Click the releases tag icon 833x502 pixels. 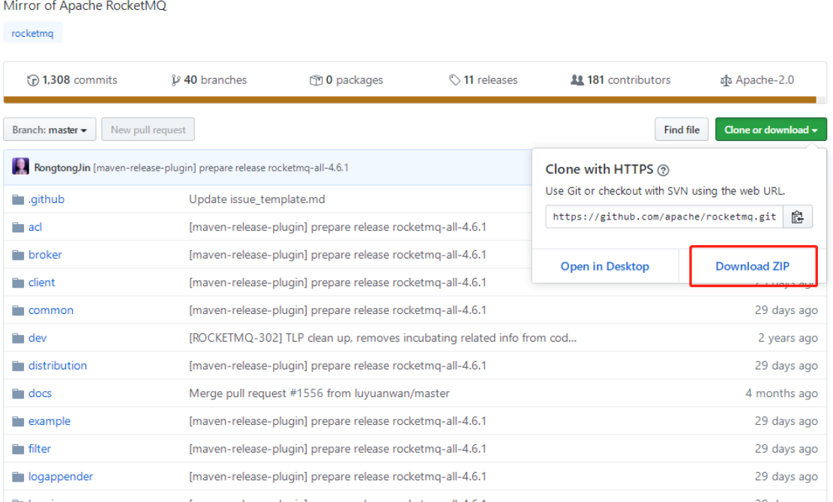(454, 80)
